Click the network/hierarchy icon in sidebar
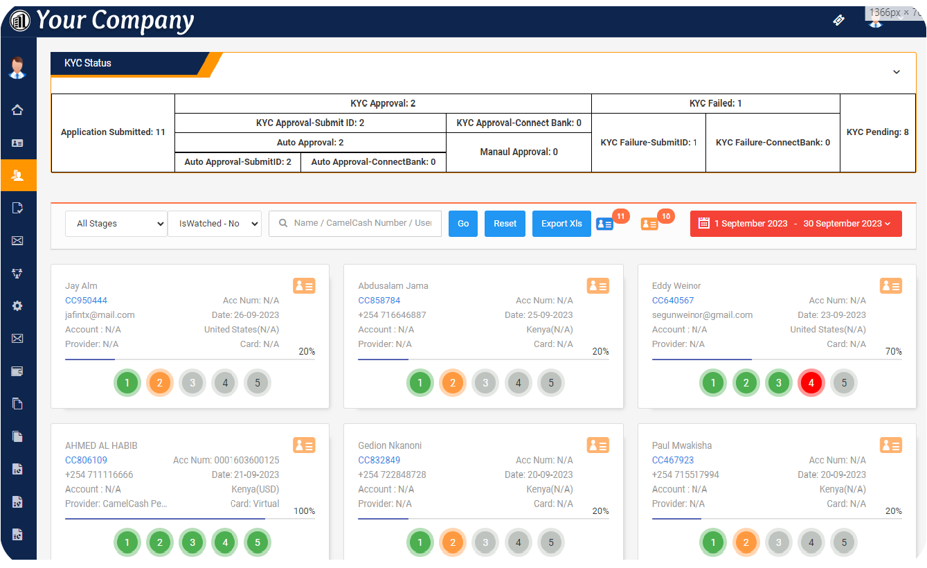The width and height of the screenshot is (927, 568). pos(18,273)
